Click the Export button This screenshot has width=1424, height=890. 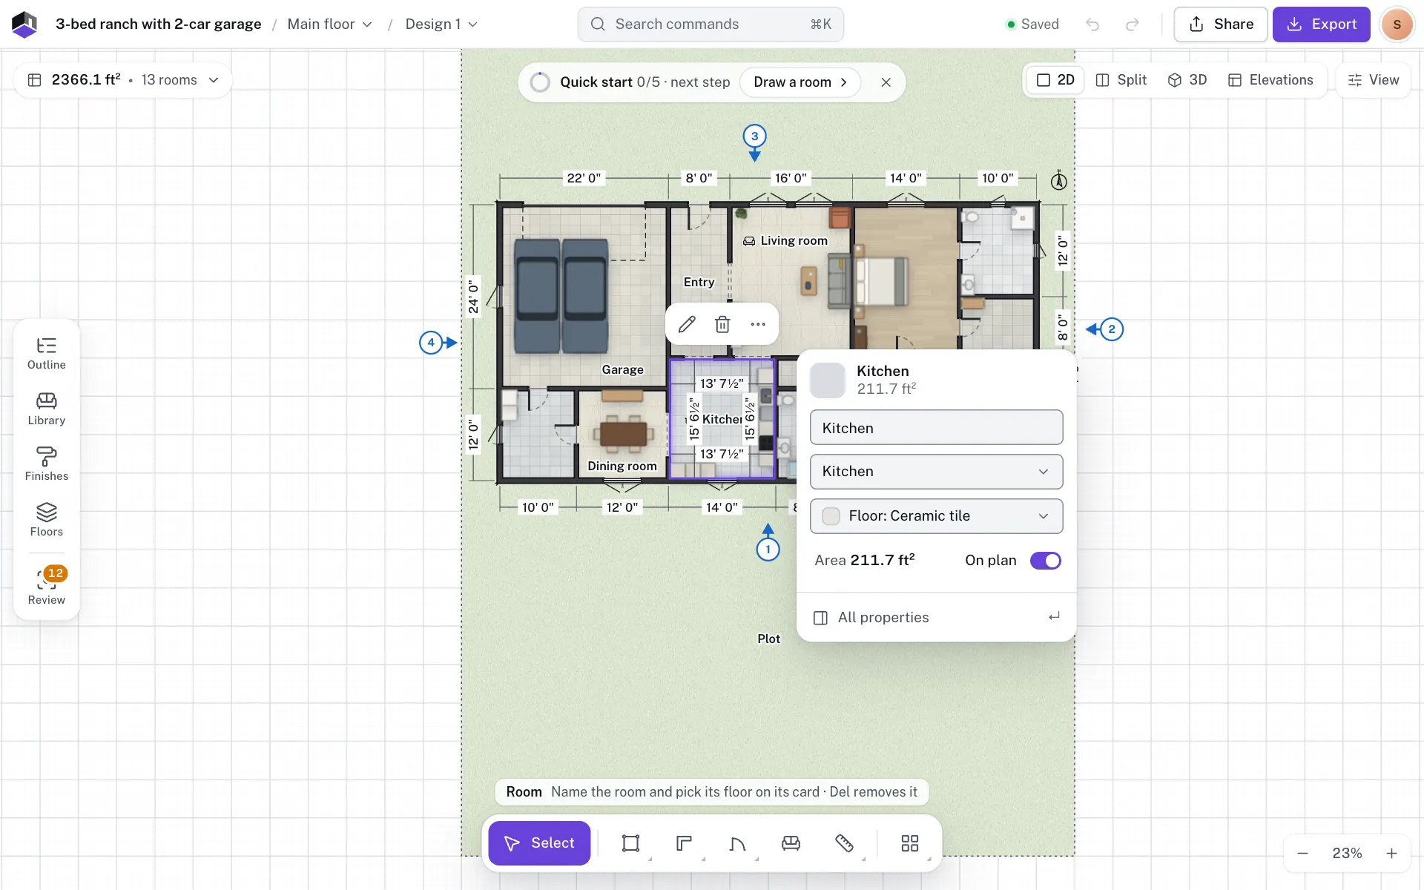1322,24
